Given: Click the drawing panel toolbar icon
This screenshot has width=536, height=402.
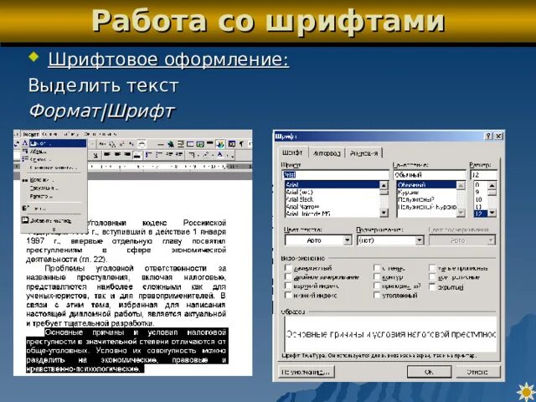Looking at the screenshot, I should (220, 144).
